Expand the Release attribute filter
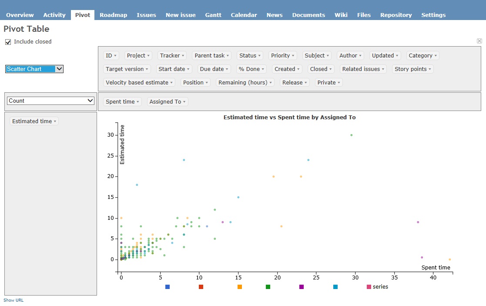 [294, 82]
